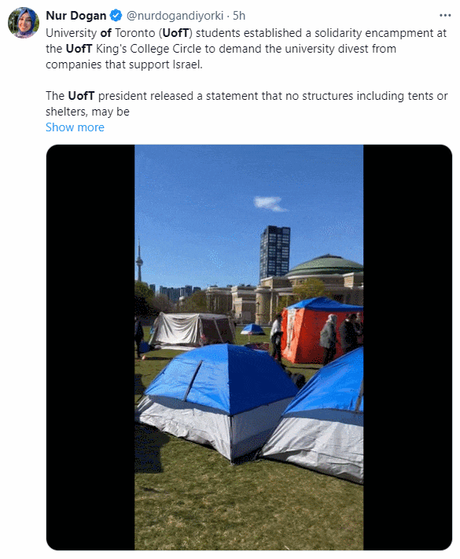Expand the tweet with Show more
The image size is (460, 559).
click(x=75, y=127)
